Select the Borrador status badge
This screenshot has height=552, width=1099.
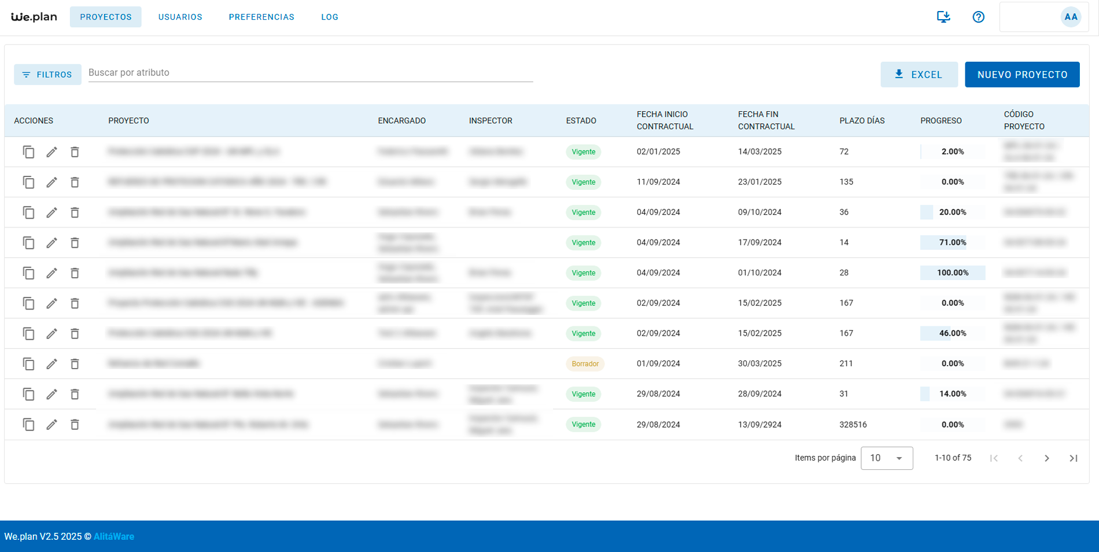coord(585,364)
